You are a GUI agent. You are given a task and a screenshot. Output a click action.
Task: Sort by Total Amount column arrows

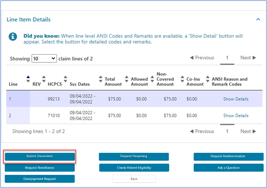coord(101,79)
